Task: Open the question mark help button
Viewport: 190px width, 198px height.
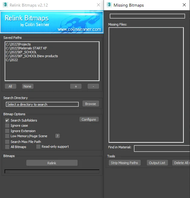Action: tap(57, 136)
